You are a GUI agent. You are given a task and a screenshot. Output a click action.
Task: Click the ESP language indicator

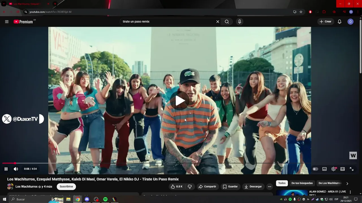click(x=337, y=199)
